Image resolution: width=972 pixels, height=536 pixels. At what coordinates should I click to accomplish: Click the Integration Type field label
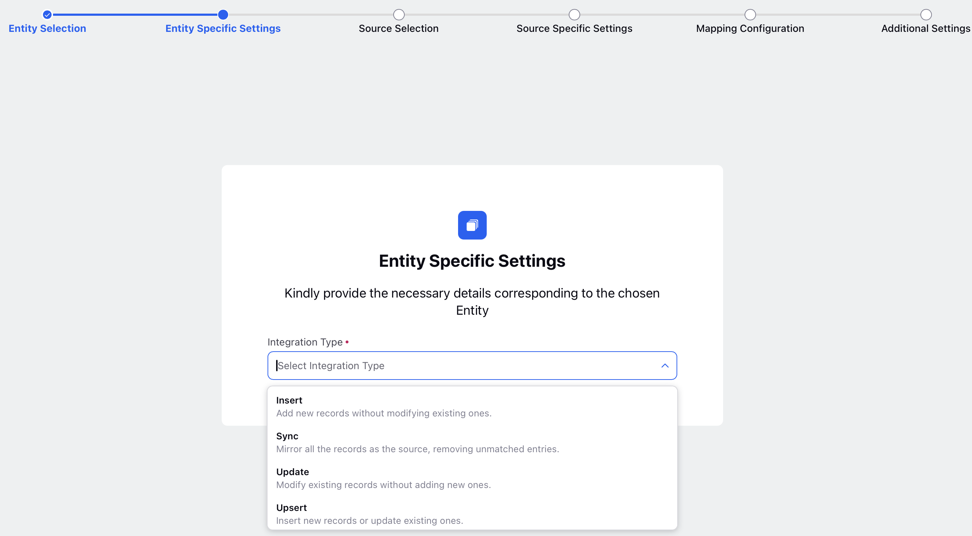(305, 342)
